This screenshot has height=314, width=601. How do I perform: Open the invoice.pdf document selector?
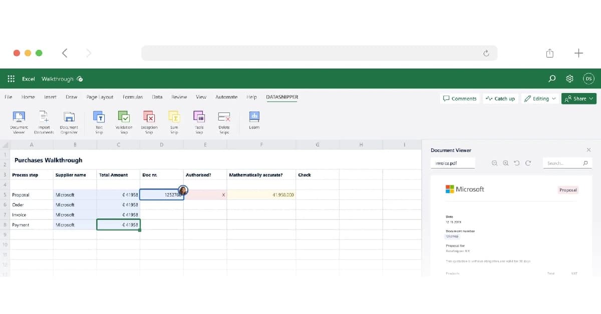coord(453,163)
